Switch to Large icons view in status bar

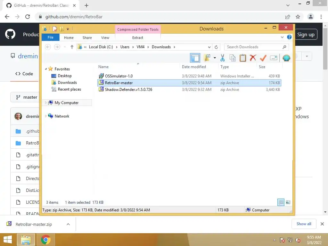(288, 202)
